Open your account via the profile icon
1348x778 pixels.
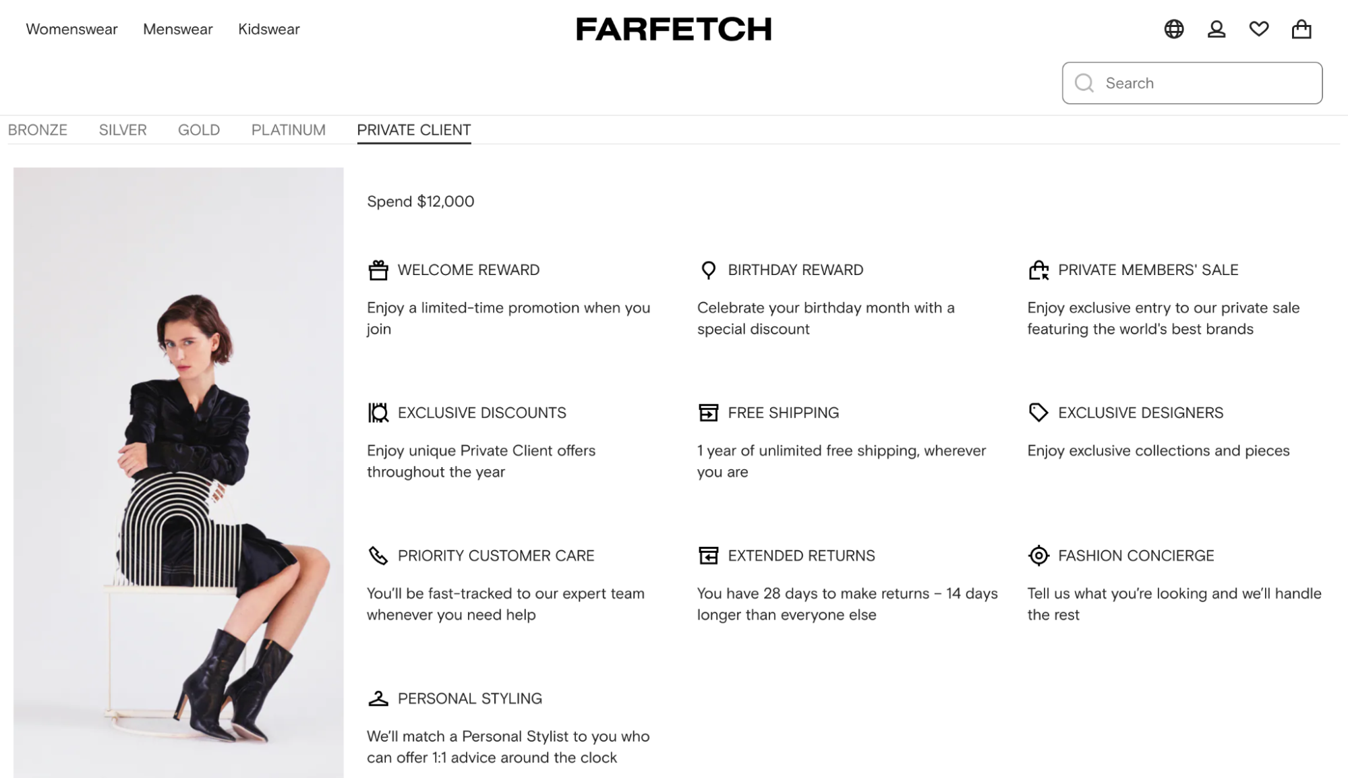click(x=1217, y=29)
